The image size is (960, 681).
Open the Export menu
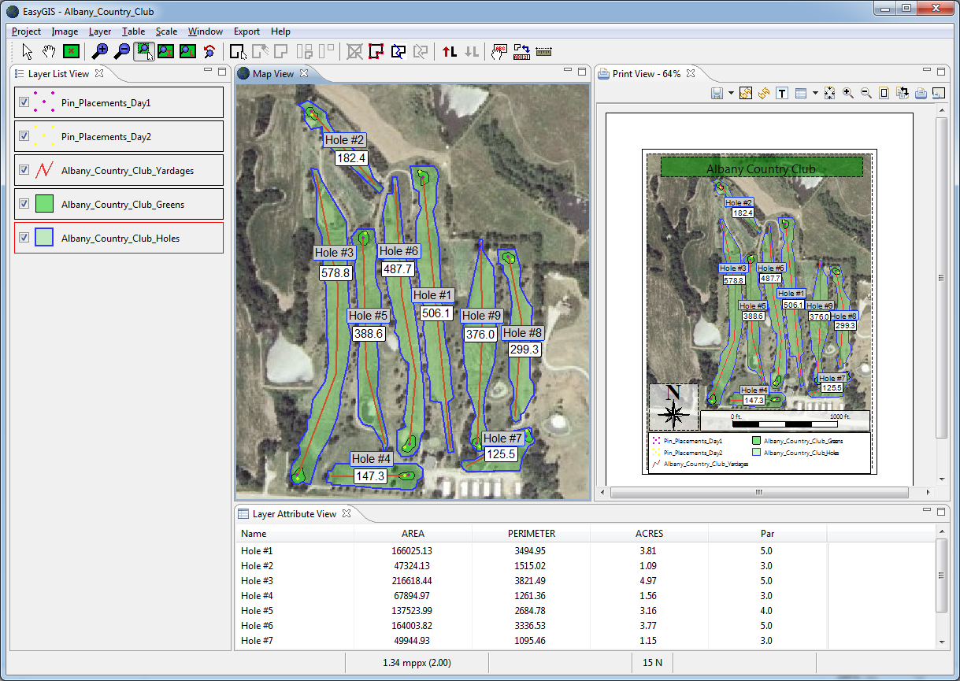[246, 31]
